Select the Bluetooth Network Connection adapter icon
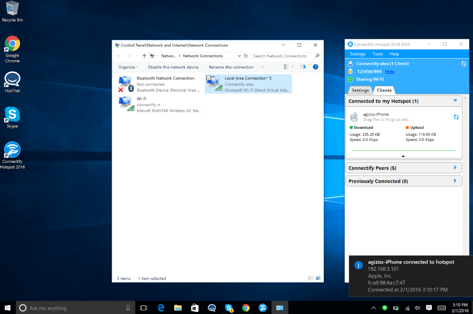Viewport: 473px width, 314px height. 126,84
